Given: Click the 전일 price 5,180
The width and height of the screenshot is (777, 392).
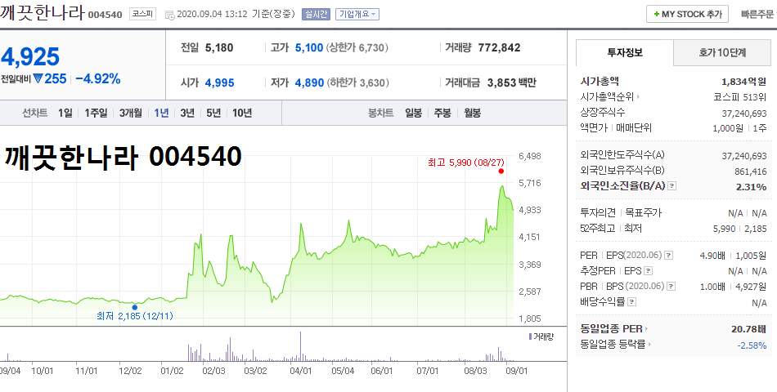Looking at the screenshot, I should [219, 48].
